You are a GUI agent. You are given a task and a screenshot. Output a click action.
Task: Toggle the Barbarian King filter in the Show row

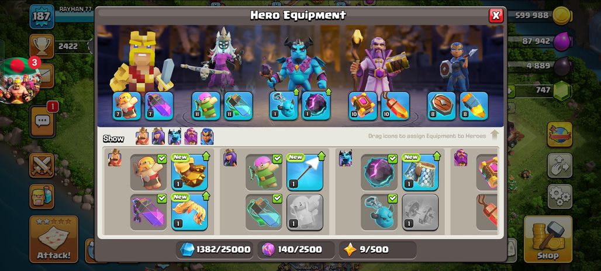tap(142, 136)
